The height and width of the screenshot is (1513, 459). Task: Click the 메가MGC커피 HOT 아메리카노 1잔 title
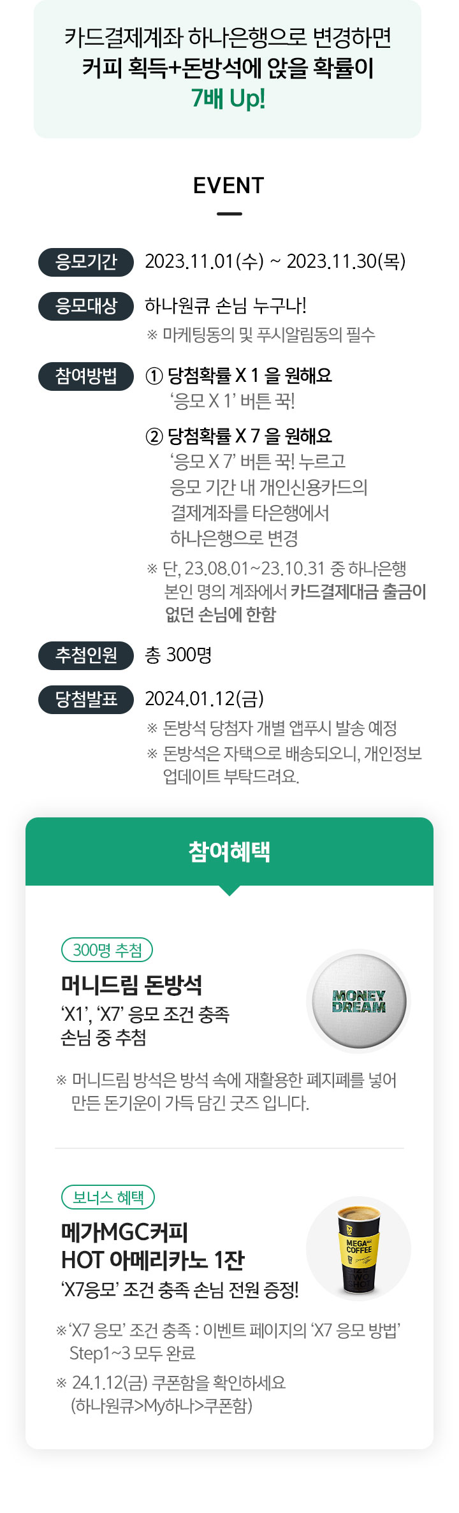(x=152, y=1246)
